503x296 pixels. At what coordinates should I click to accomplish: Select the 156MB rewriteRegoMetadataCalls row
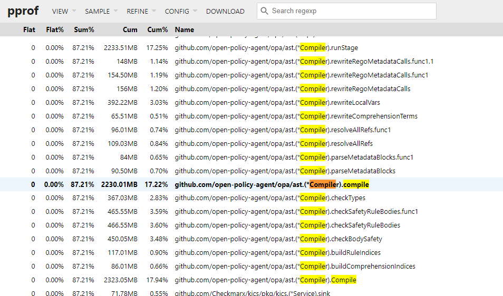pyautogui.click(x=252, y=88)
